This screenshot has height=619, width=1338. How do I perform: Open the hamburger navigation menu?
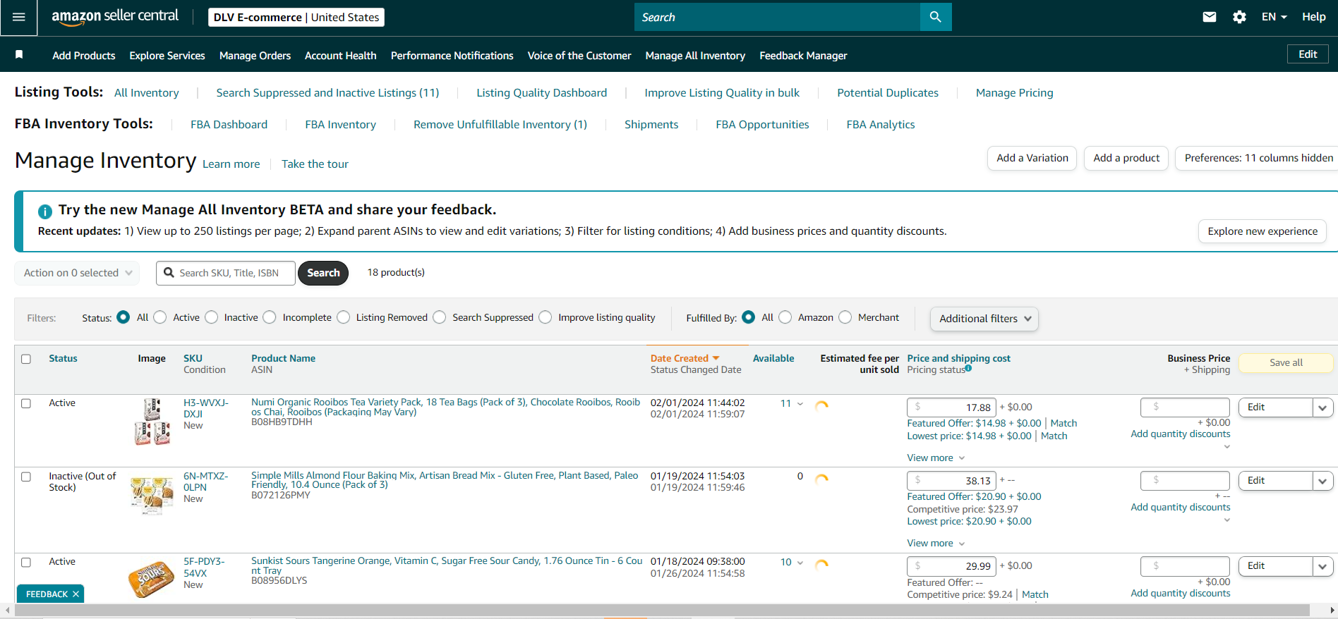[x=19, y=17]
